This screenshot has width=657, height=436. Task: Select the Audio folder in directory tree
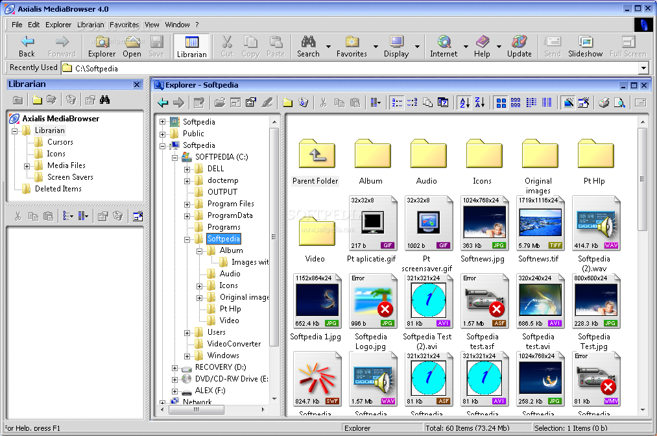pyautogui.click(x=230, y=274)
